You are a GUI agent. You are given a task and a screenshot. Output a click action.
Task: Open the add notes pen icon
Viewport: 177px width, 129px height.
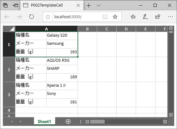(x=145, y=17)
